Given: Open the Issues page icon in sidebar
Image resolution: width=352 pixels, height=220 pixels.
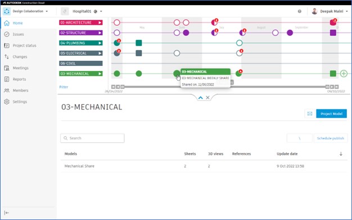Looking at the screenshot, I should [7, 34].
